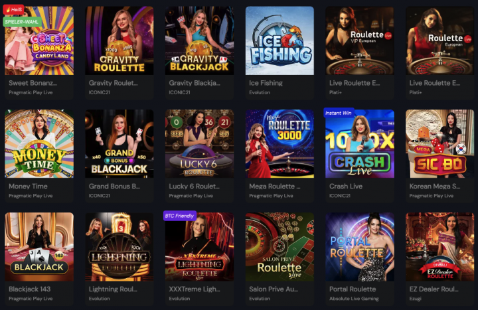Launch the Blackjack 143 game tile
The height and width of the screenshot is (310, 478).
coord(39,246)
